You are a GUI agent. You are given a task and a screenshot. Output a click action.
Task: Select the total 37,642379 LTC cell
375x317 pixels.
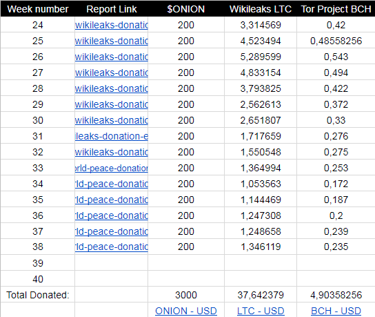pyautogui.click(x=261, y=295)
